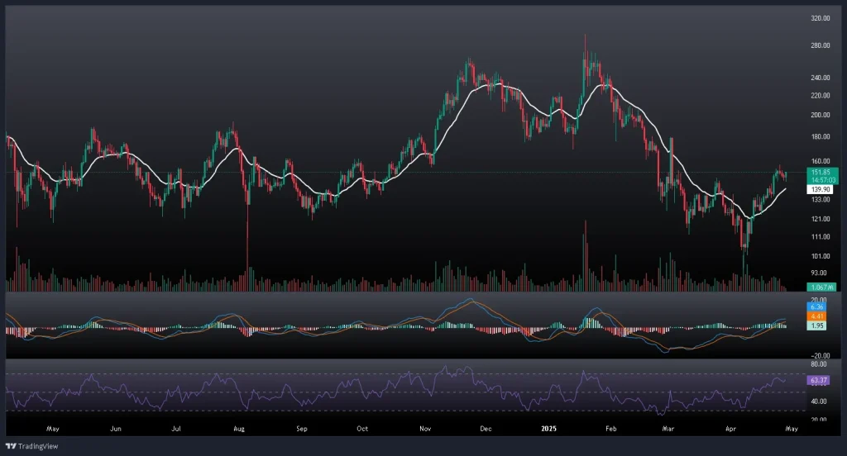Click the Nov label on the time axis
The width and height of the screenshot is (847, 456).
(426, 430)
